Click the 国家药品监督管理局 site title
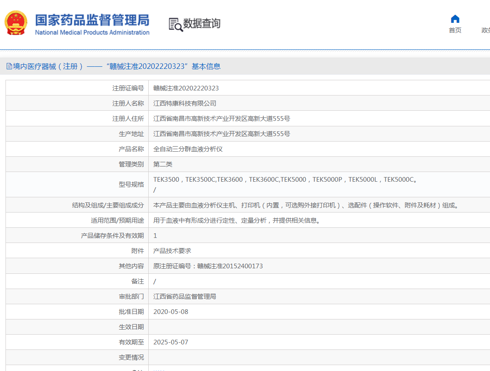The image size is (490, 371). pyautogui.click(x=92, y=20)
